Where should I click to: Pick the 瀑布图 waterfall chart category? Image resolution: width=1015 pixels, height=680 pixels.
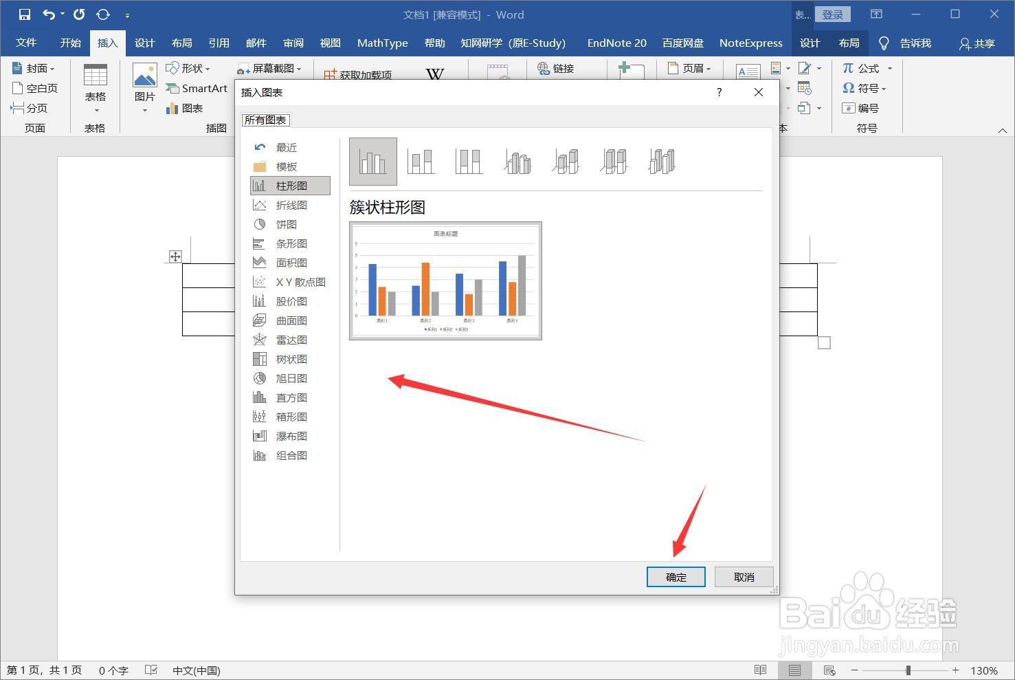click(290, 436)
